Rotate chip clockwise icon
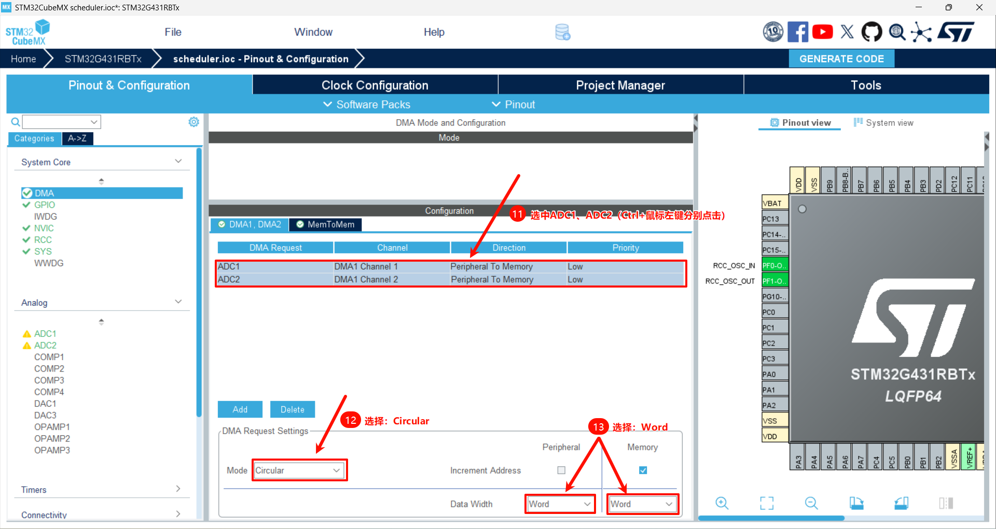Viewport: 996px width, 529px height. (x=856, y=503)
